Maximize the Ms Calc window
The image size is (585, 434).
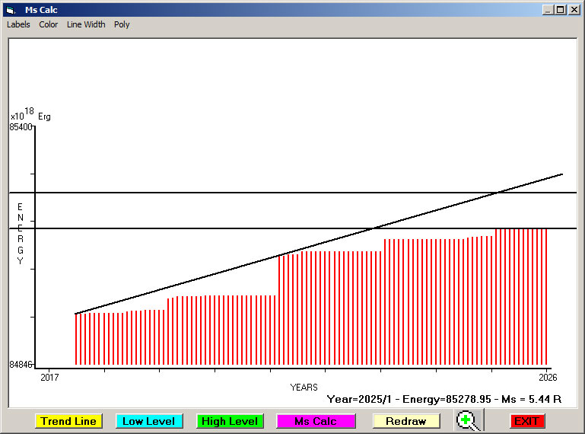coord(560,10)
